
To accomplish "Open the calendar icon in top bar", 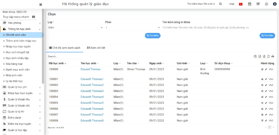I will click(x=250, y=4).
